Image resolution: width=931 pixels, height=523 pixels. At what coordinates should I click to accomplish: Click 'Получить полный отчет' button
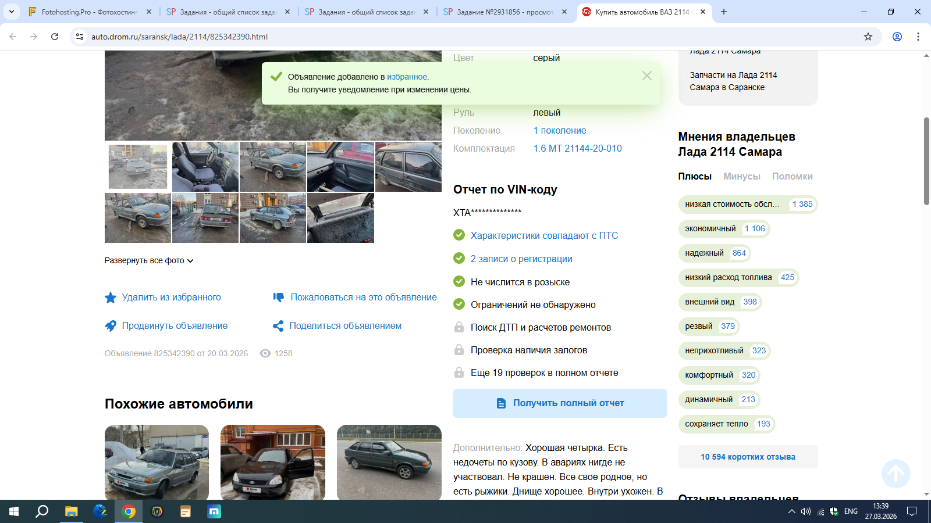point(560,403)
